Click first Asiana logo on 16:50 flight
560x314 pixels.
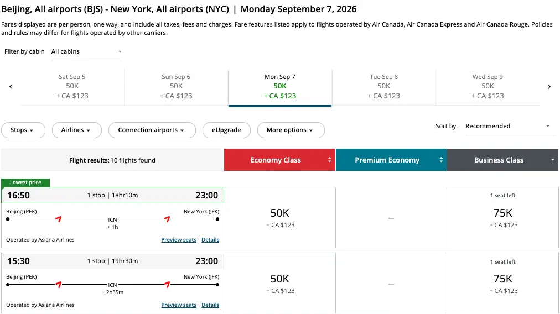(x=58, y=219)
